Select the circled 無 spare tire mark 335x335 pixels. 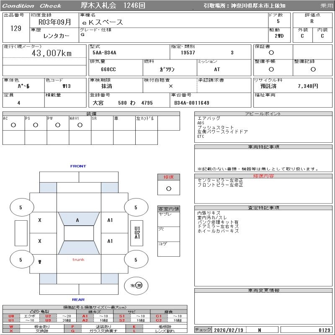pyautogui.click(x=139, y=286)
